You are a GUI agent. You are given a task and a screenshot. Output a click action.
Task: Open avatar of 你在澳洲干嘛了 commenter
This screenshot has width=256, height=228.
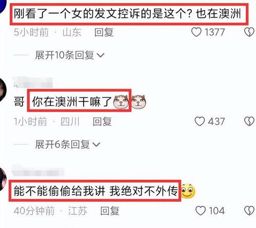click(x=3, y=90)
